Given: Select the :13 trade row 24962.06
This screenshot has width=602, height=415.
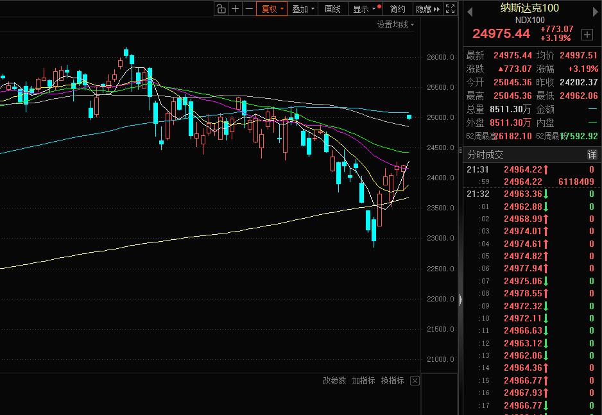Looking at the screenshot, I should (532, 355).
